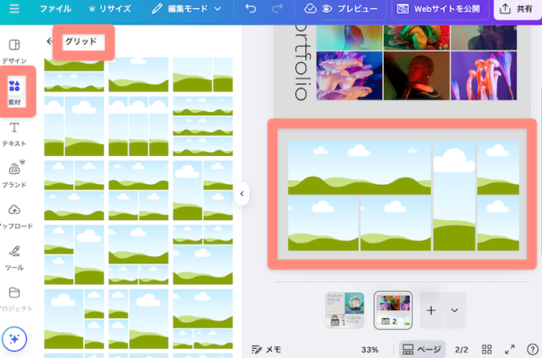Open the hamburger main menu
542x358 pixels.
tap(14, 9)
